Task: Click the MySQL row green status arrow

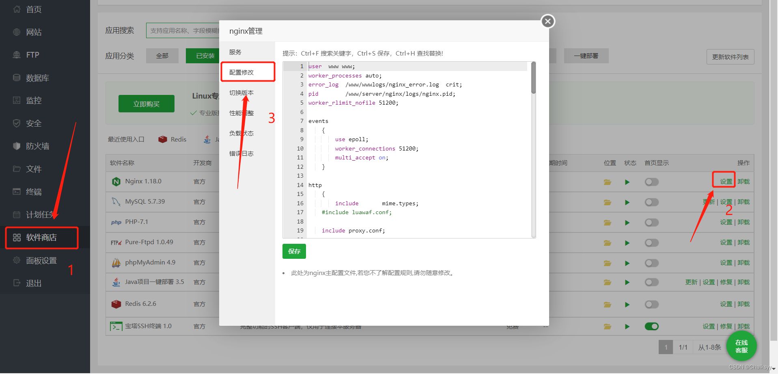Action: pyautogui.click(x=627, y=202)
